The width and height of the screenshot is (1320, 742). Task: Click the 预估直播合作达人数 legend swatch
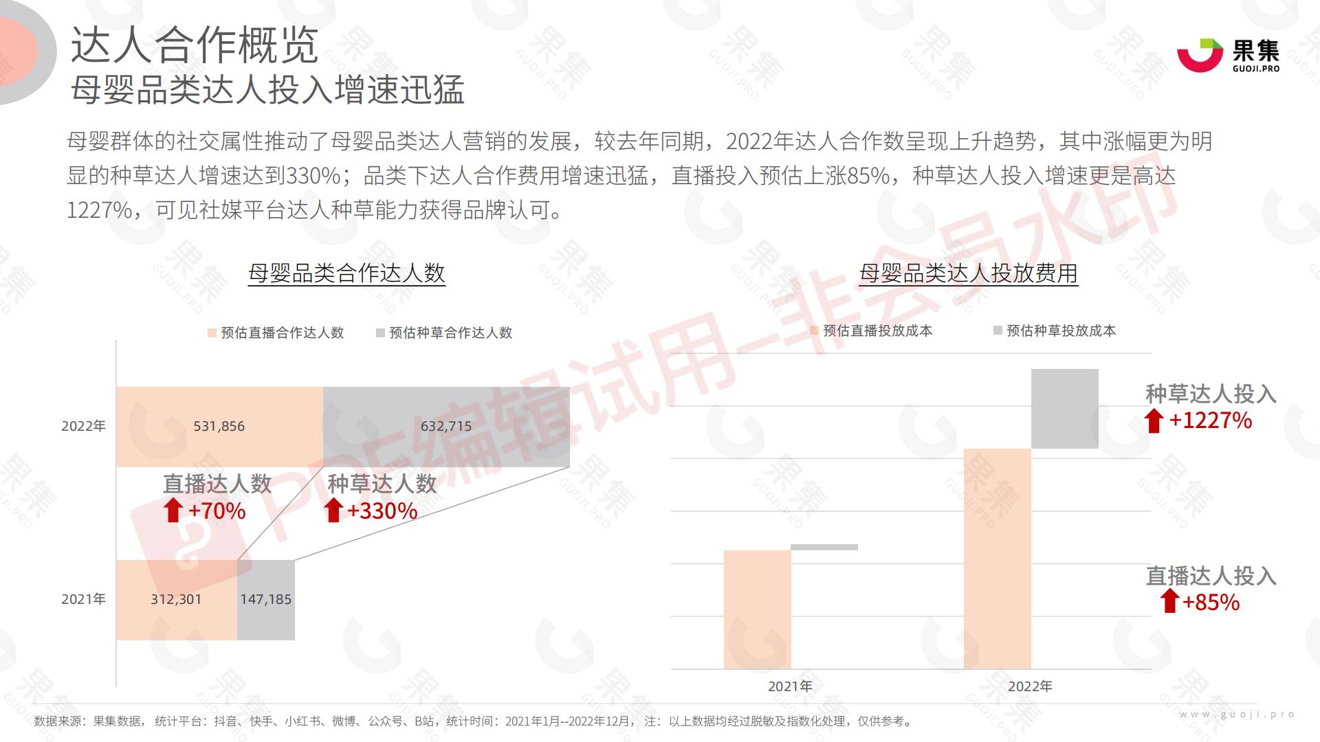pos(212,333)
